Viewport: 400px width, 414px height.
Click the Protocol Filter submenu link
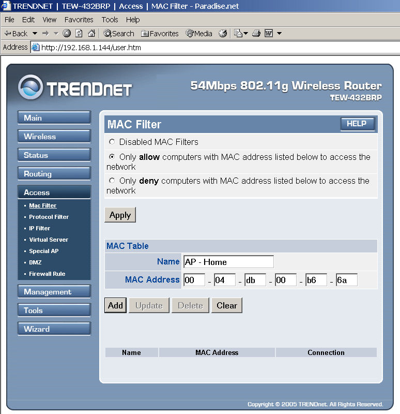point(49,217)
